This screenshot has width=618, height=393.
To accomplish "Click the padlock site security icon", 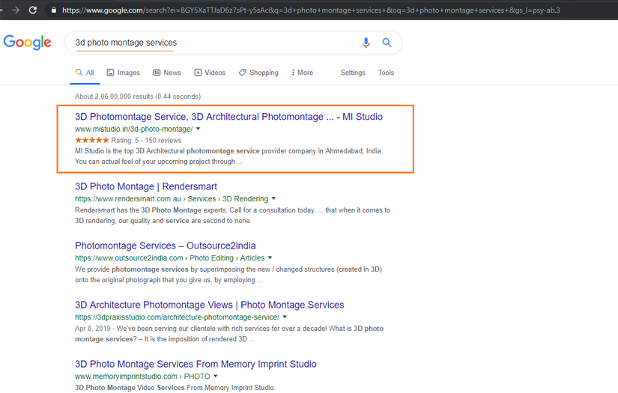I will point(54,10).
